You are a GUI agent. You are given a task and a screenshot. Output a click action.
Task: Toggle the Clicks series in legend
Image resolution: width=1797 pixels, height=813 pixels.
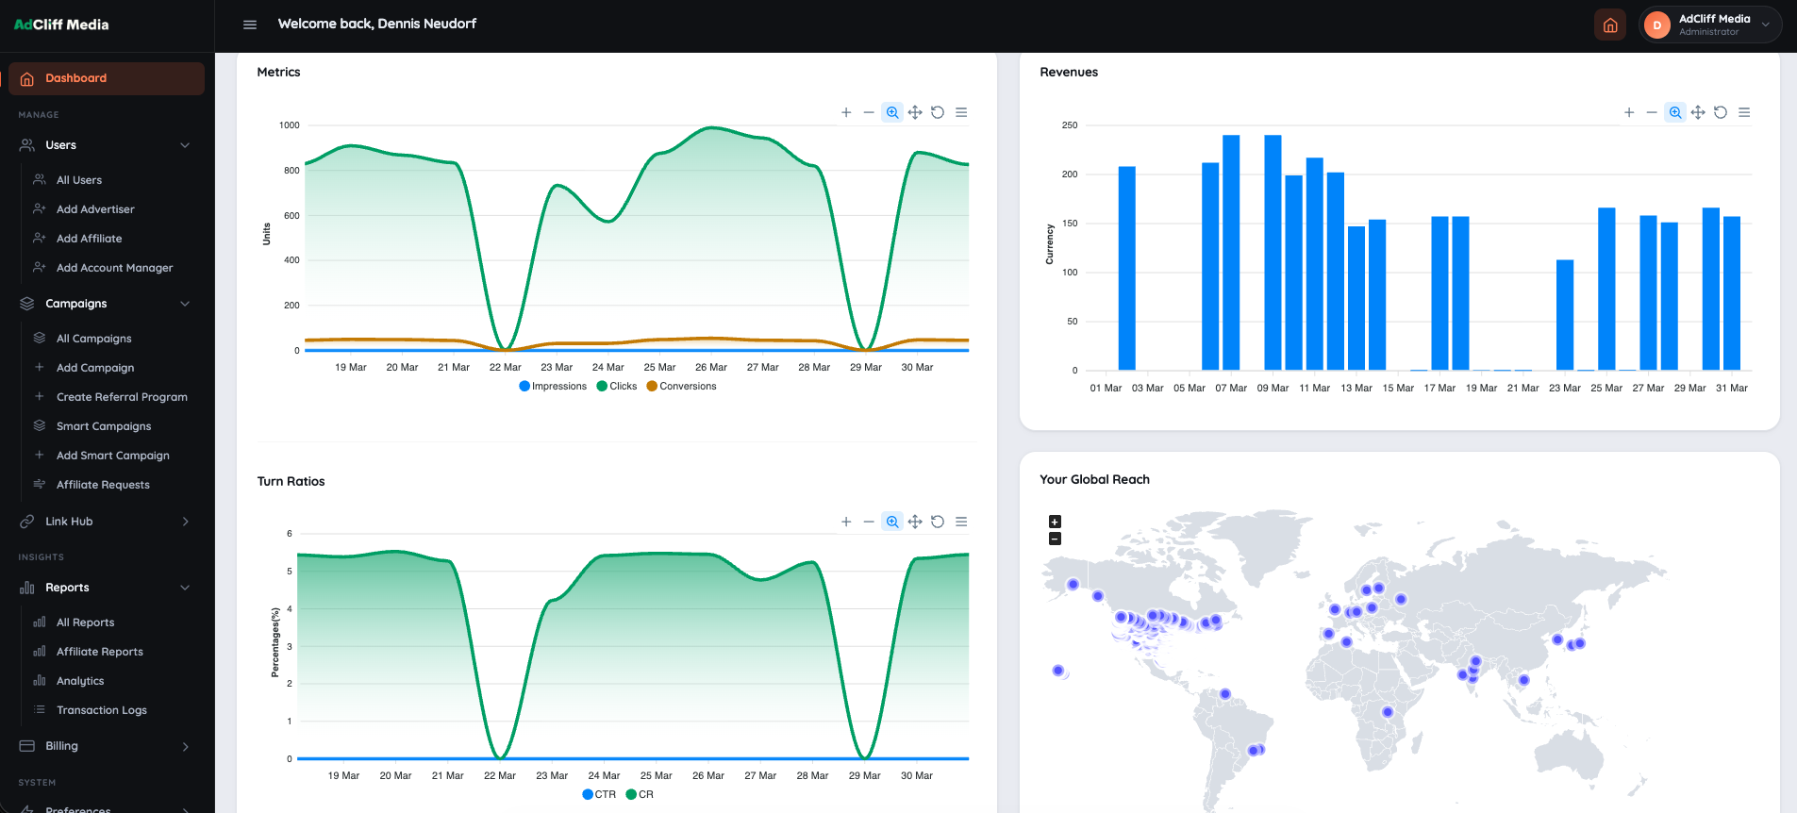pyautogui.click(x=617, y=386)
